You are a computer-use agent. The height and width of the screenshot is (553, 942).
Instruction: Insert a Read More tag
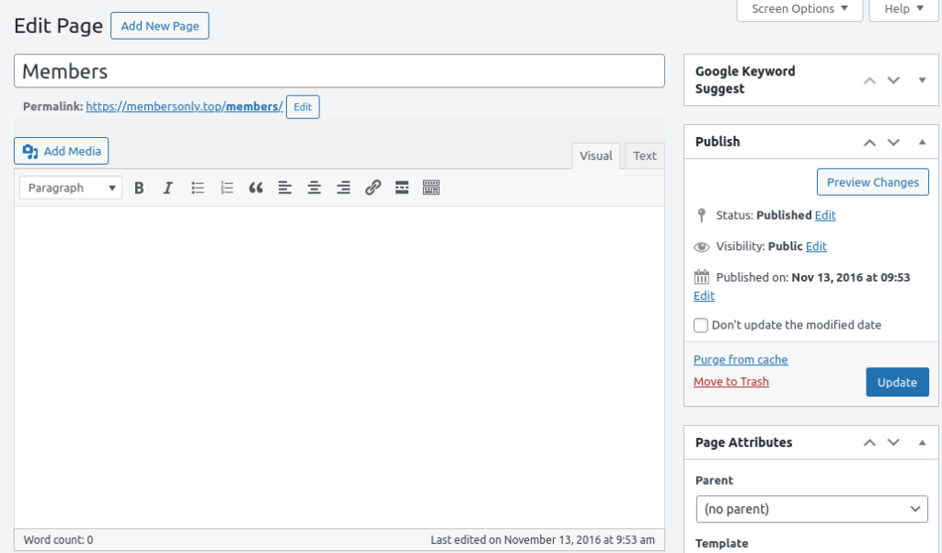pyautogui.click(x=402, y=188)
